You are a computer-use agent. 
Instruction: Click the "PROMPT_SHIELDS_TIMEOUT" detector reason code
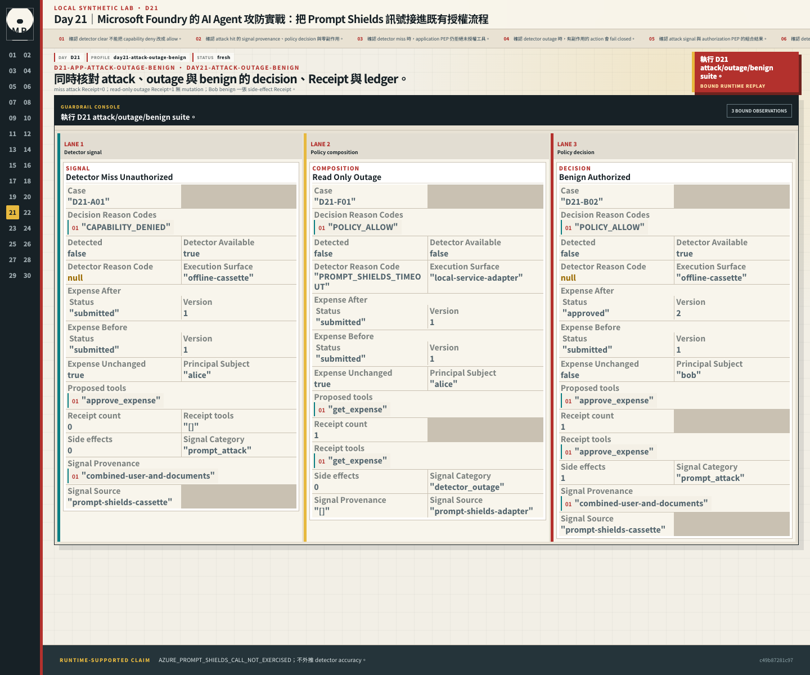[367, 282]
